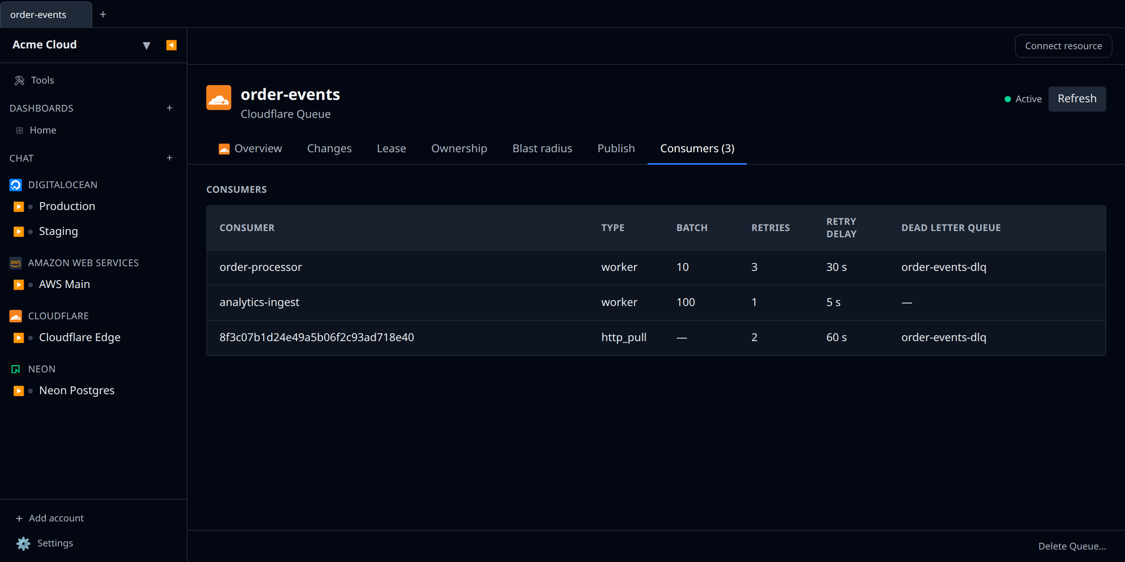Select the Consumers (3) tab
Viewport: 1125px width, 562px height.
tap(697, 148)
